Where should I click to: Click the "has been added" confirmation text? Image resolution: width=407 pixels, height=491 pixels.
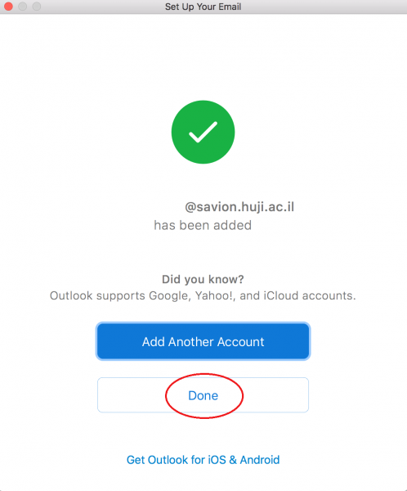point(203,226)
